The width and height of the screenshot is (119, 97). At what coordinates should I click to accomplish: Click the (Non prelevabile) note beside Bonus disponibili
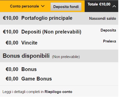point(66,57)
